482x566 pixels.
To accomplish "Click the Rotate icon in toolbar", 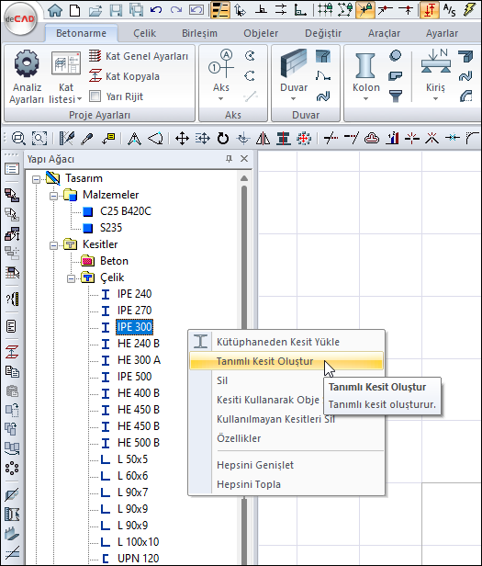I will (x=222, y=138).
